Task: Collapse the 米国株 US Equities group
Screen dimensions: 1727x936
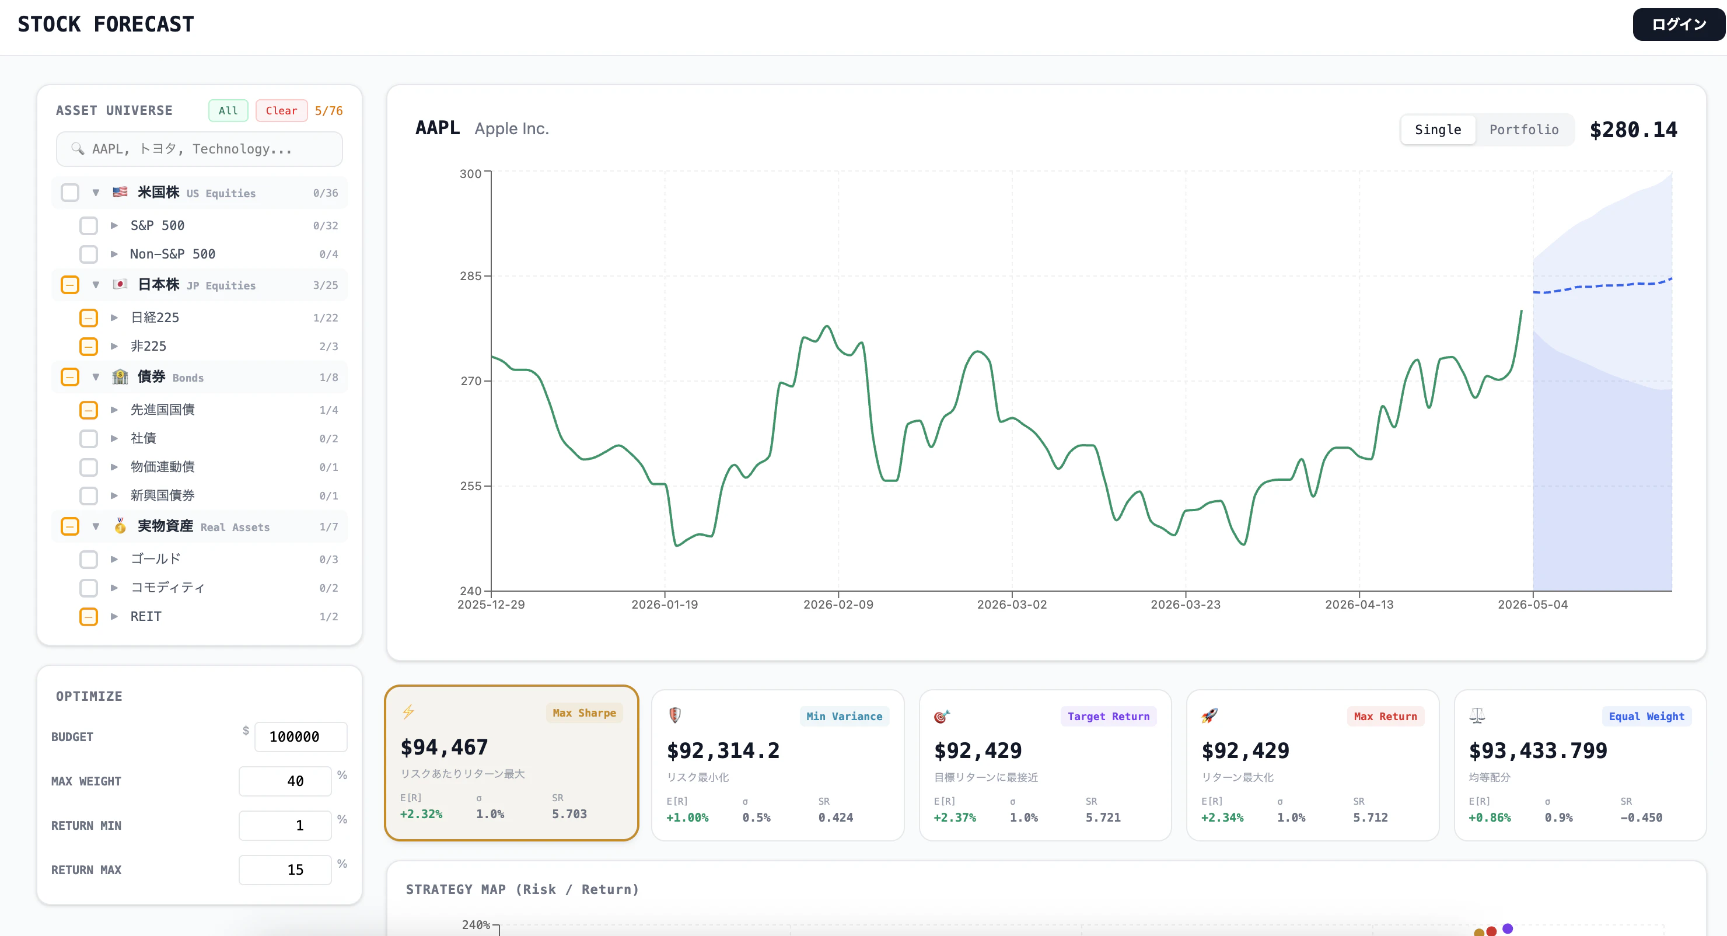Action: pyautogui.click(x=96, y=193)
